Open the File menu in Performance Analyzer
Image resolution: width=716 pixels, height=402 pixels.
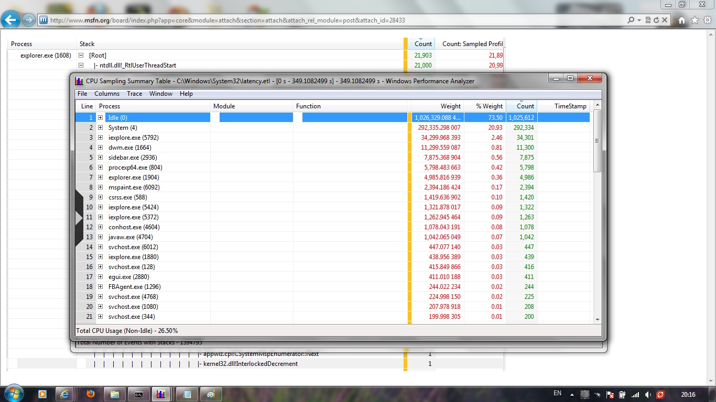[82, 94]
